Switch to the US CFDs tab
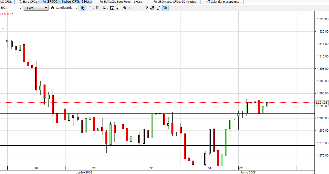 point(7,2)
